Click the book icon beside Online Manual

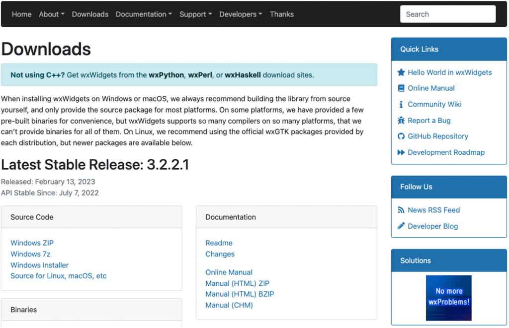401,88
